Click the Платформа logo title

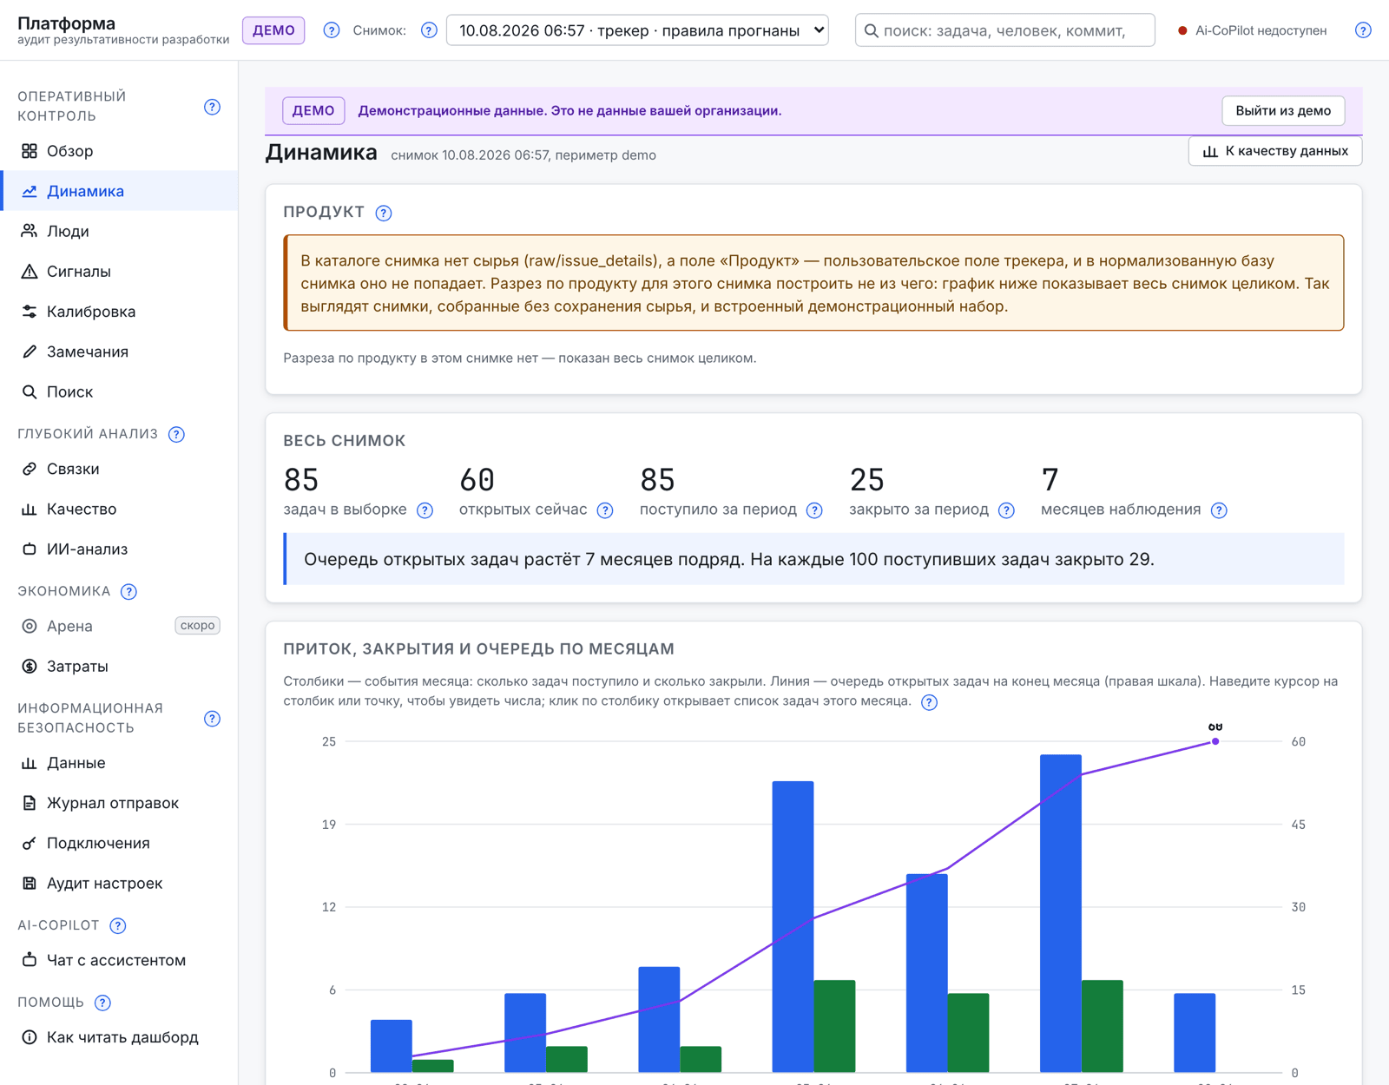point(66,23)
